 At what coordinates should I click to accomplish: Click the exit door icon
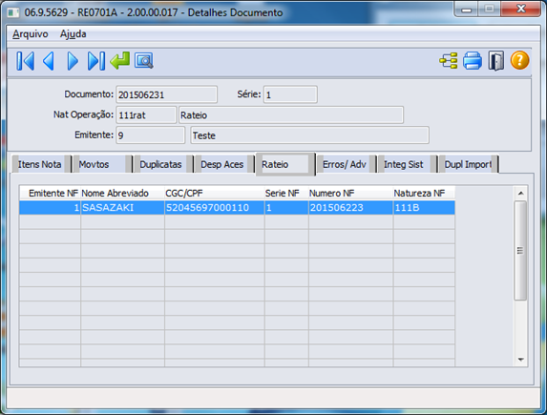[x=496, y=61]
